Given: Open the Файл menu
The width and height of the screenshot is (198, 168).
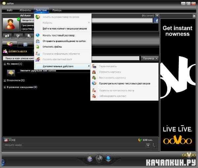Looking at the screenshot, I should [10, 10].
